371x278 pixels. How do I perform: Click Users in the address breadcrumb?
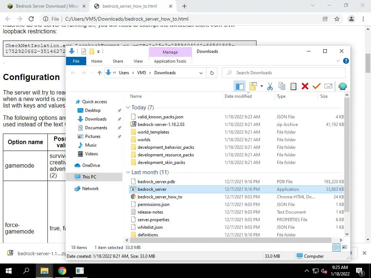pos(124,73)
